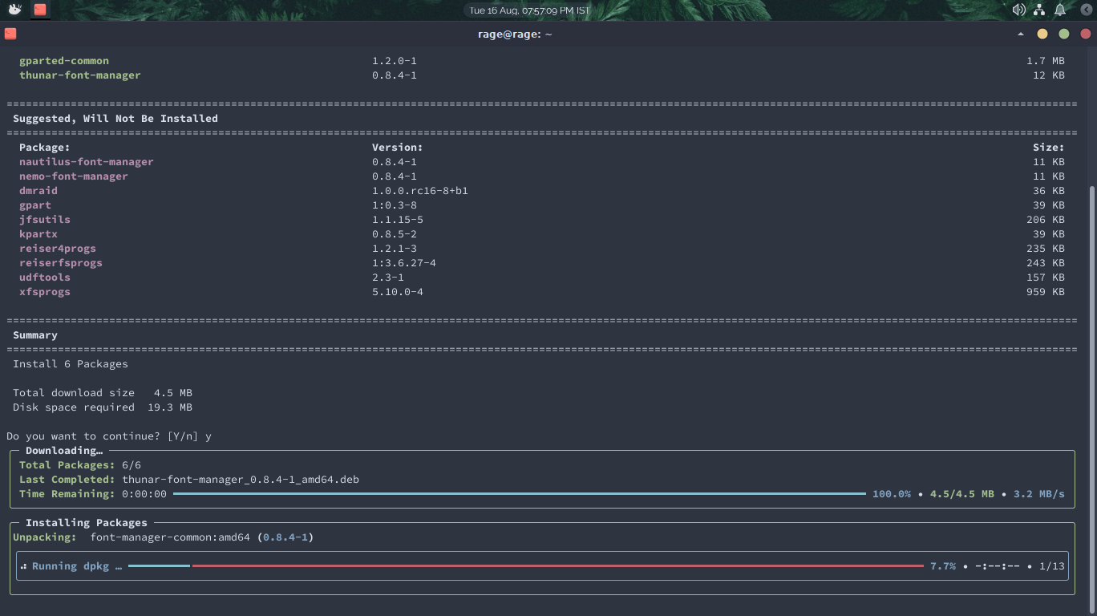Open the notification bell icon
This screenshot has height=616, width=1097.
(x=1060, y=10)
